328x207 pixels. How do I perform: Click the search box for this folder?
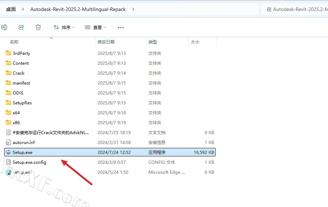(x=295, y=9)
